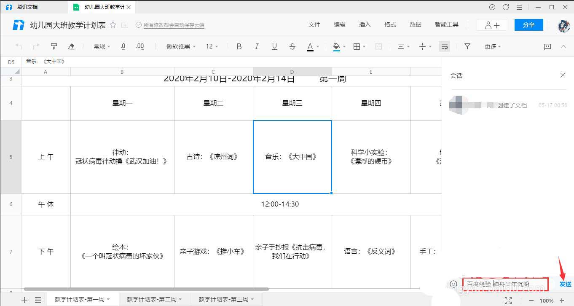The width and height of the screenshot is (574, 306).
Task: Toggle text wrapping for the cell
Action: [x=445, y=46]
